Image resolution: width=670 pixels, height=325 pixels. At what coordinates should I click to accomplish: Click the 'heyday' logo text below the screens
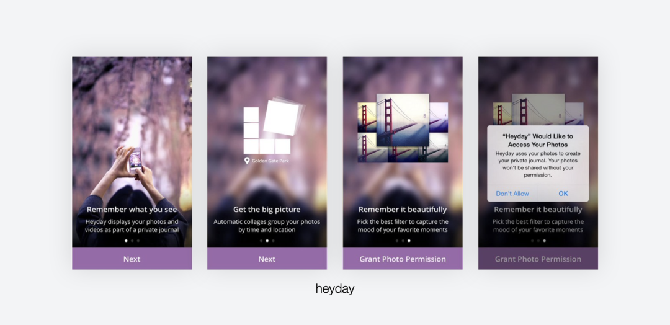tap(335, 288)
